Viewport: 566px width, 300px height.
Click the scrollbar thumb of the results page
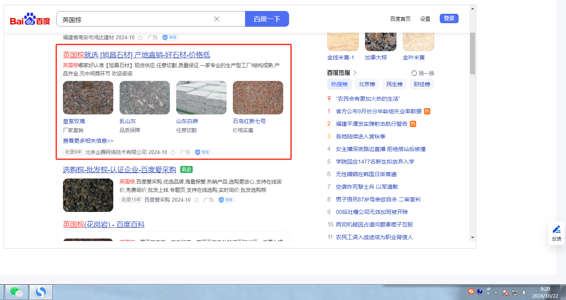[473, 53]
